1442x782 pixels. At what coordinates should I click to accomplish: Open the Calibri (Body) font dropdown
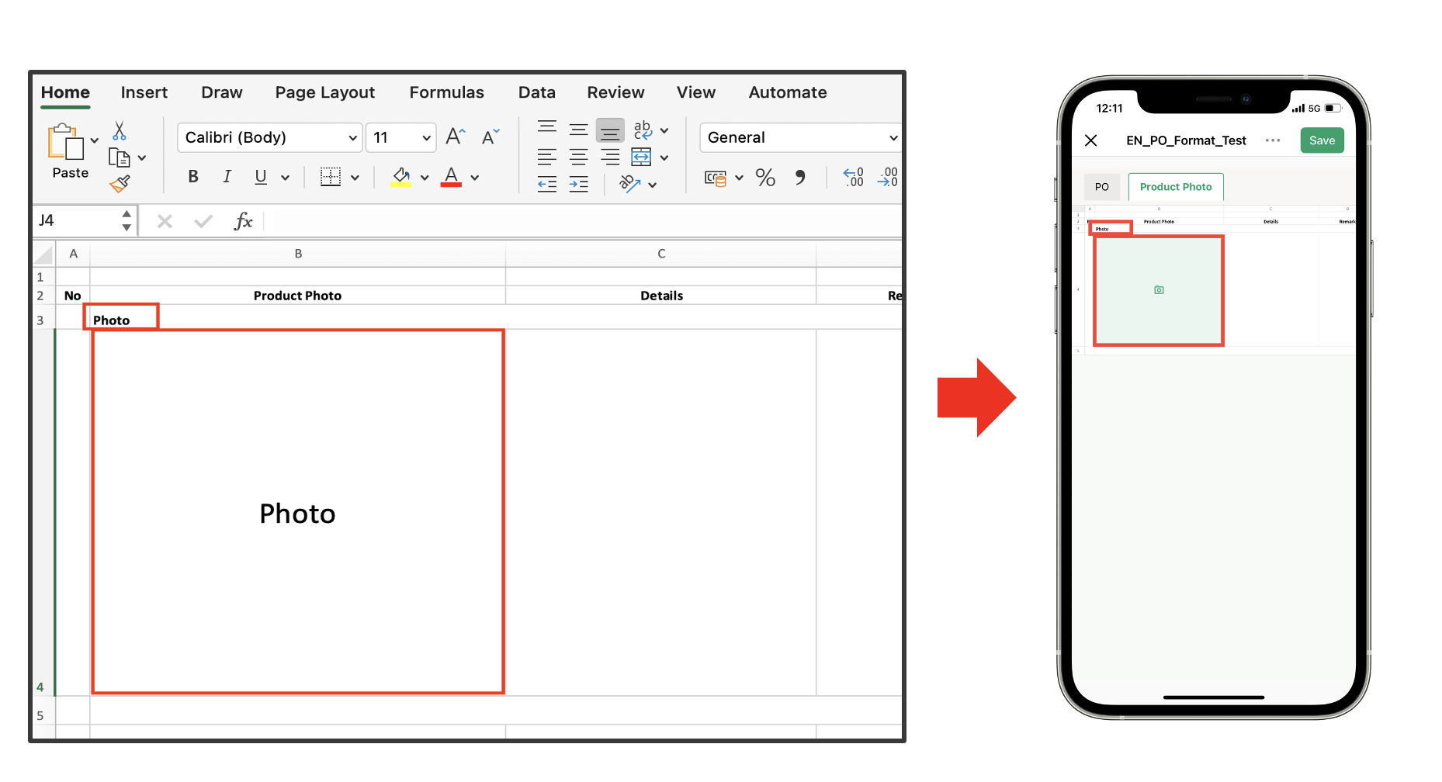269,138
